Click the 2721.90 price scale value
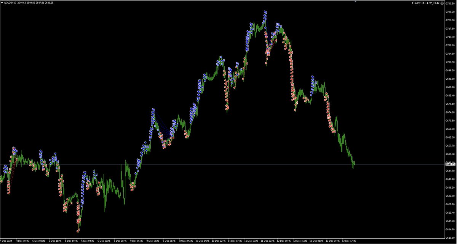 (x=449, y=20)
